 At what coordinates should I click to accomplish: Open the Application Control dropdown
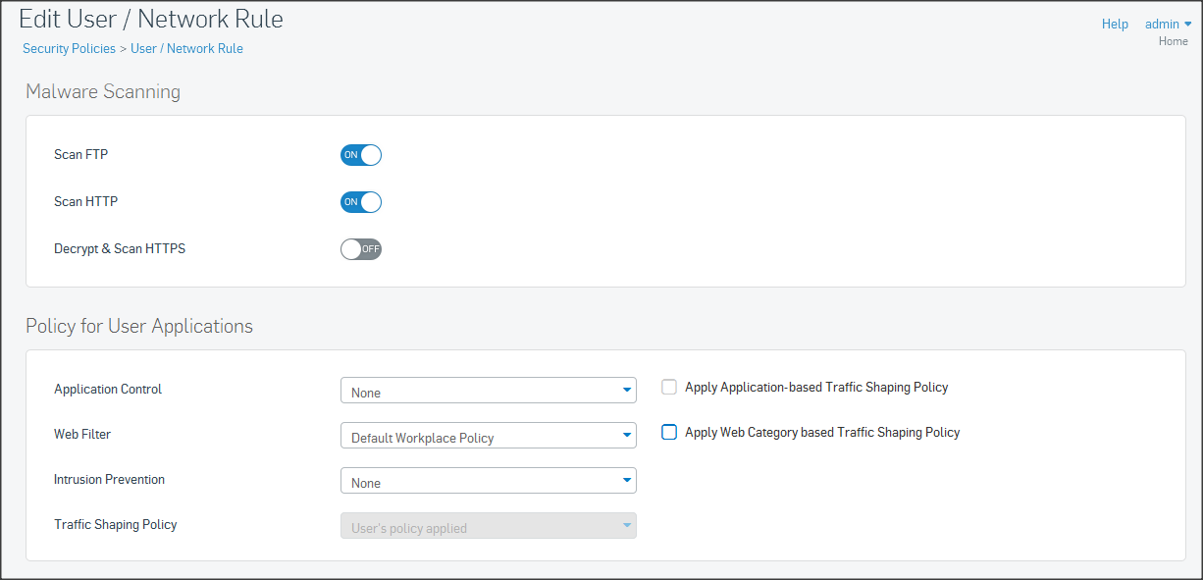coord(488,391)
